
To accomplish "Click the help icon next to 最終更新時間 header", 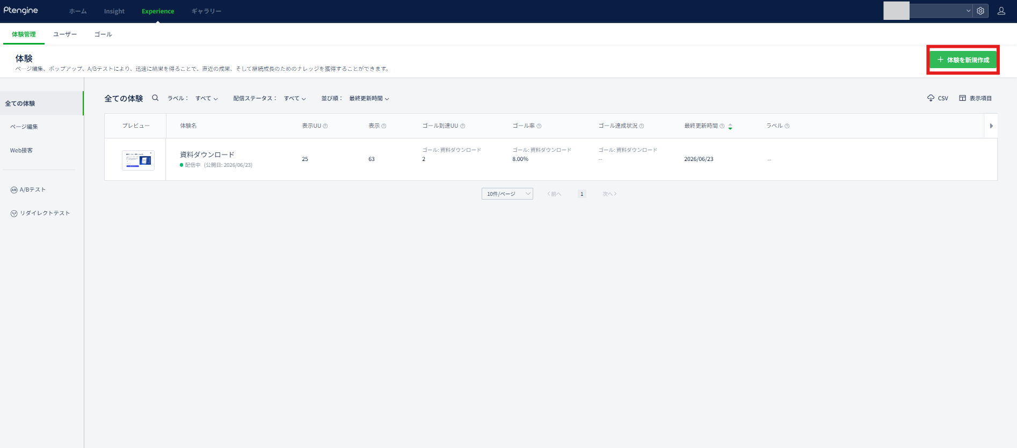I will pyautogui.click(x=722, y=126).
